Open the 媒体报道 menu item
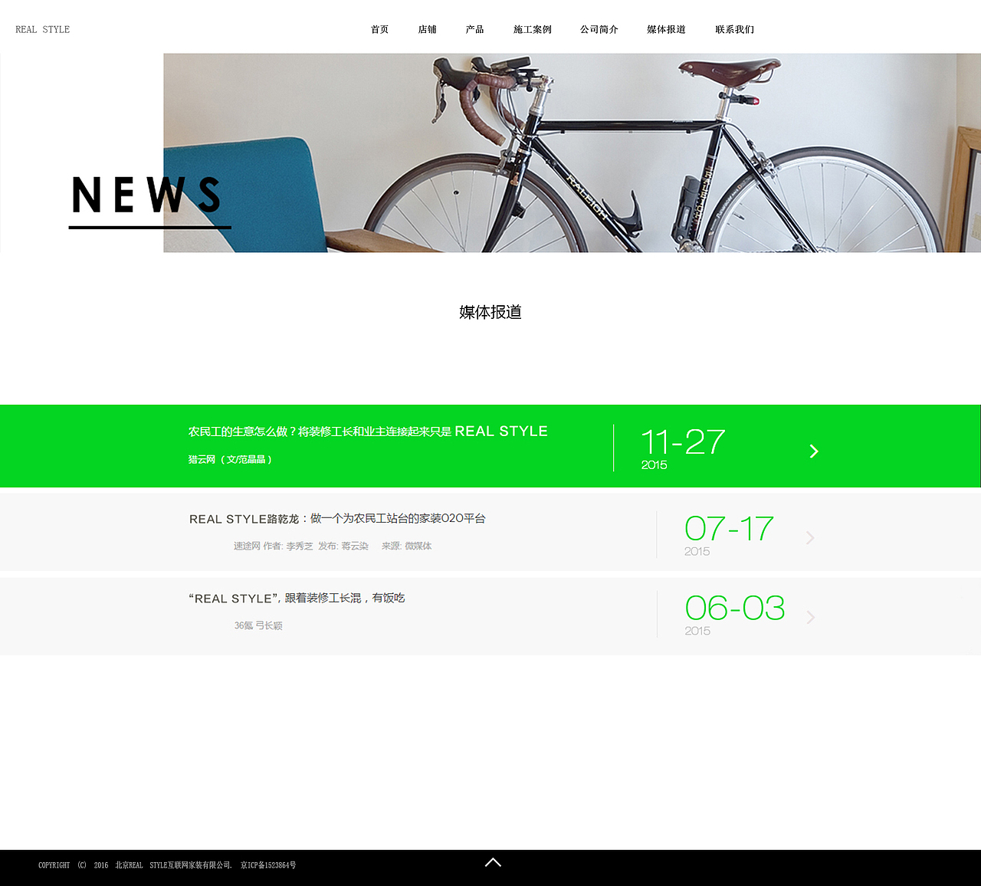 point(666,29)
